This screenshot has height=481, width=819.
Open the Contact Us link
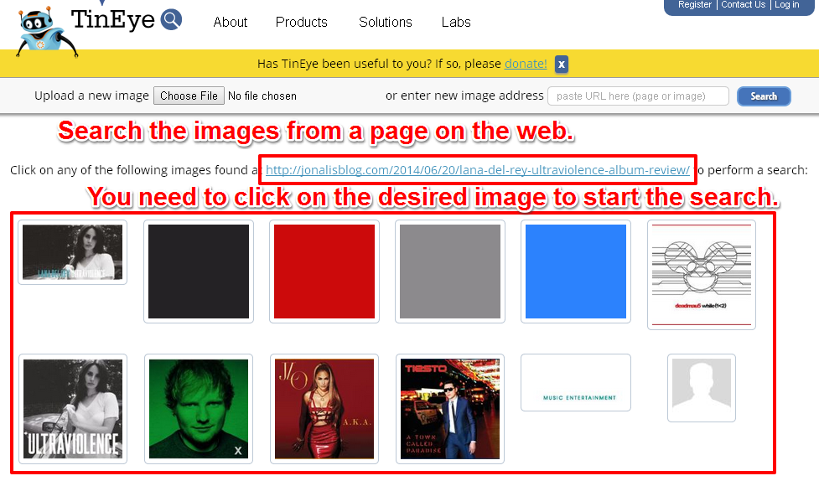pos(744,5)
